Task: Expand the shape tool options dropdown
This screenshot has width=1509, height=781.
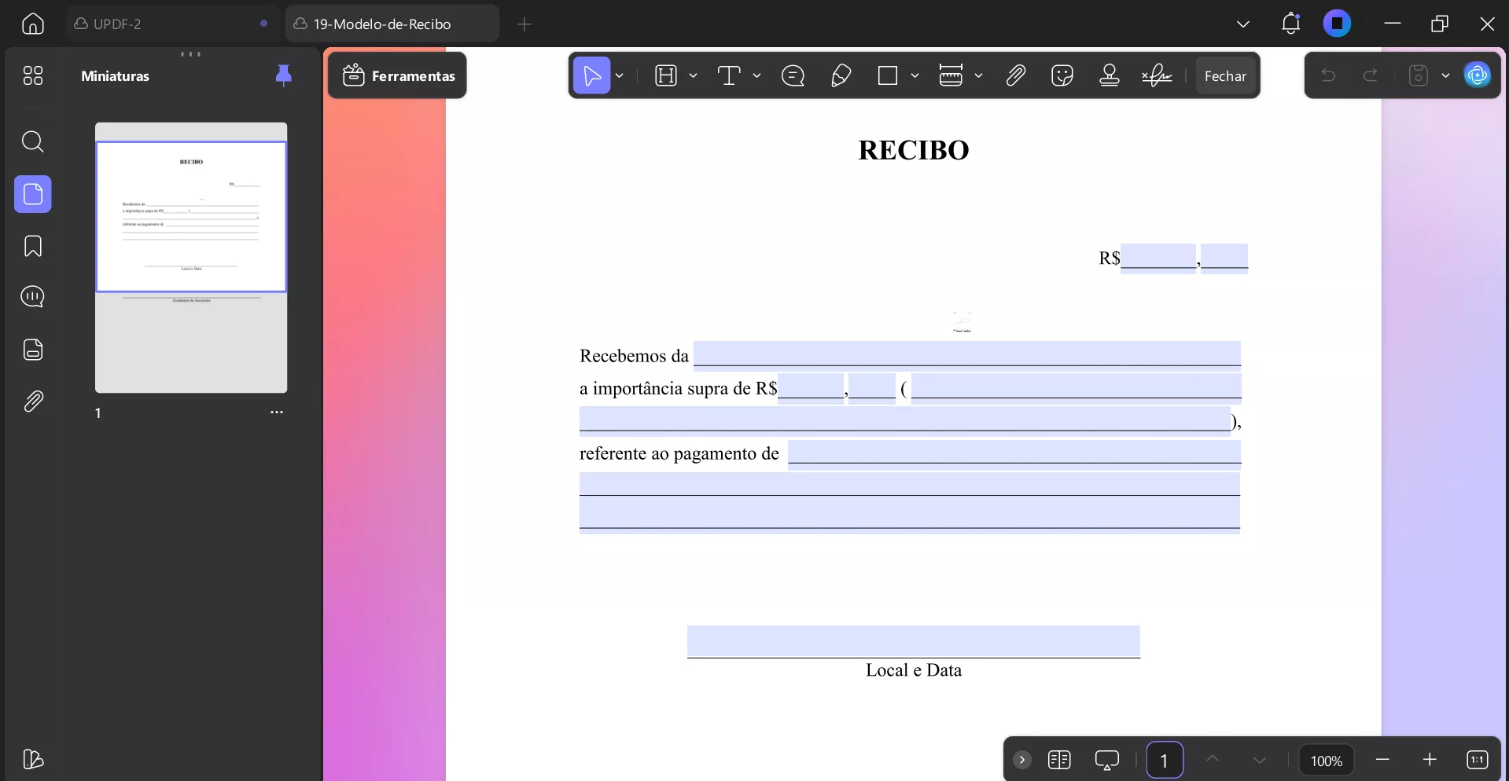Action: tap(915, 75)
